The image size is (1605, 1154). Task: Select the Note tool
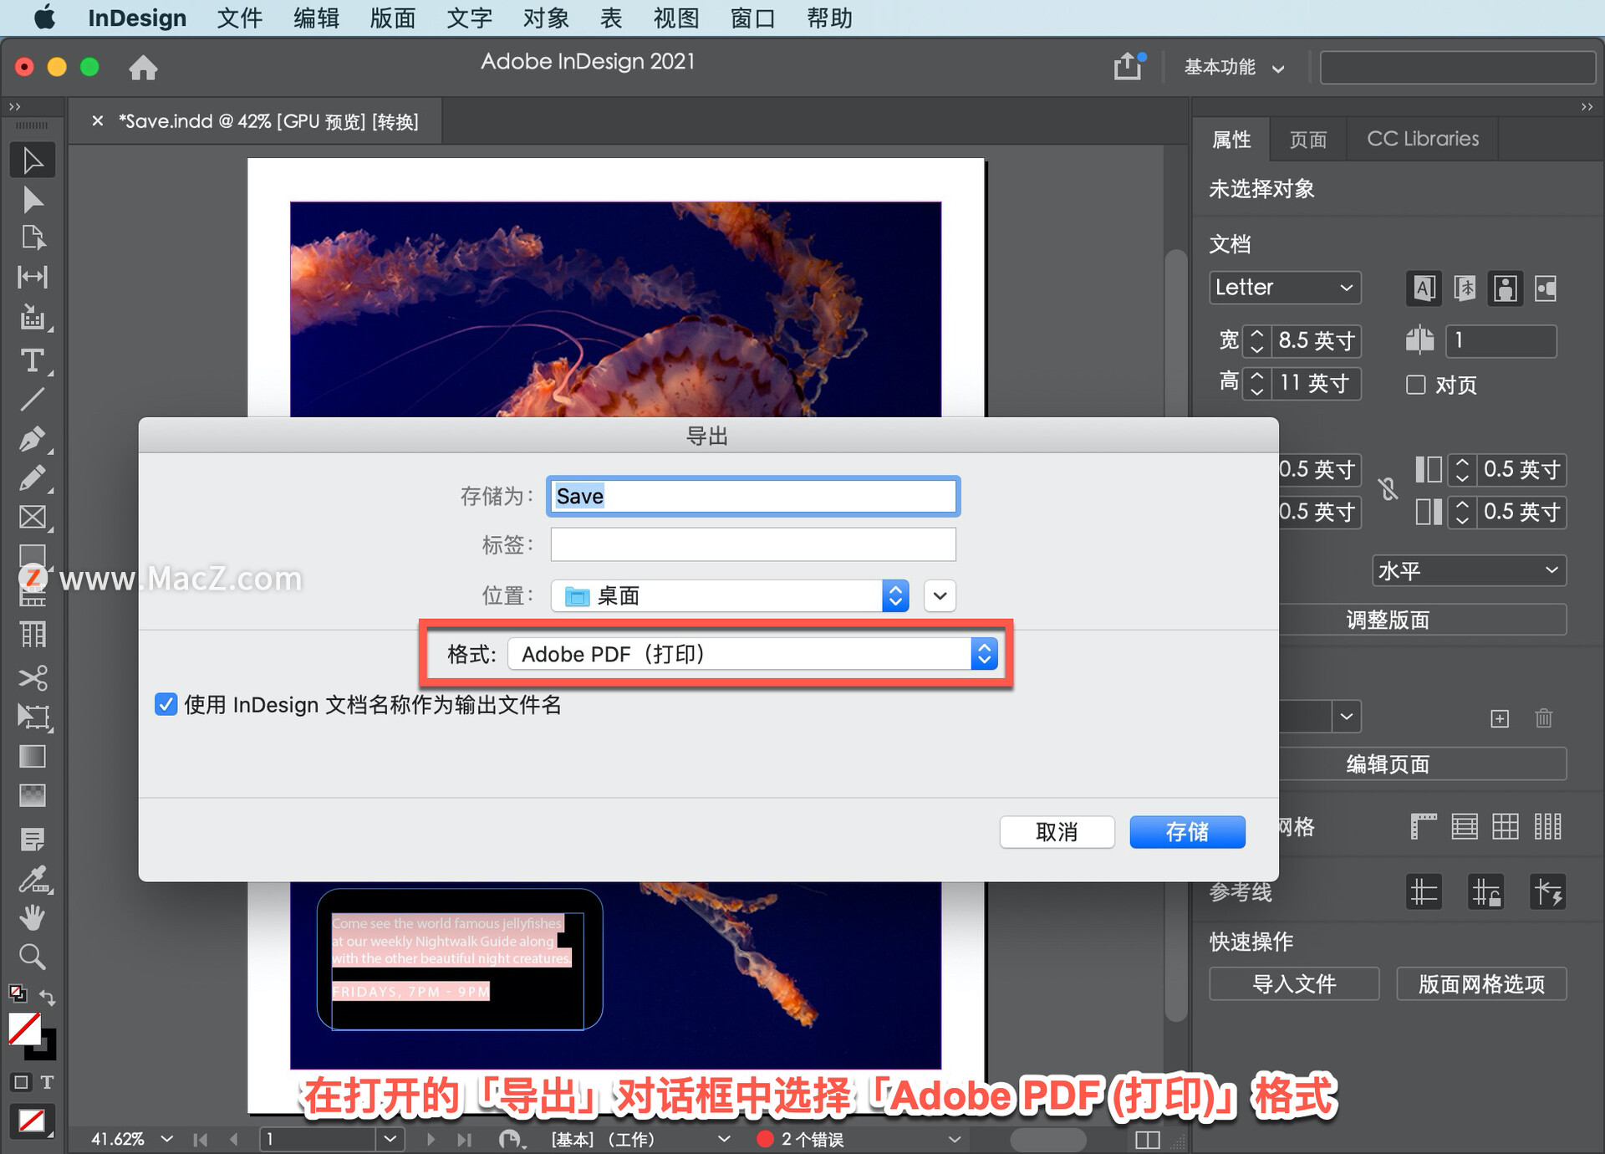coord(33,839)
